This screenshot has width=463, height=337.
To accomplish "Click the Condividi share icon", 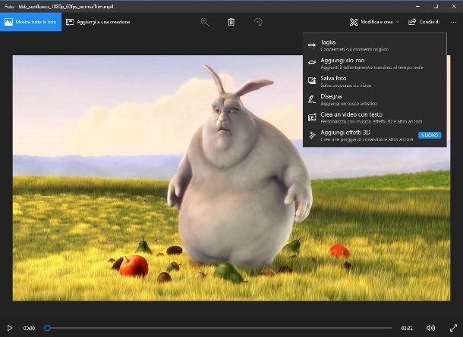I will pyautogui.click(x=412, y=22).
